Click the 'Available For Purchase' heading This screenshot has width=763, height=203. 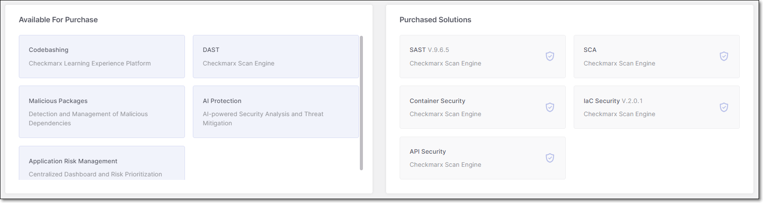[58, 20]
